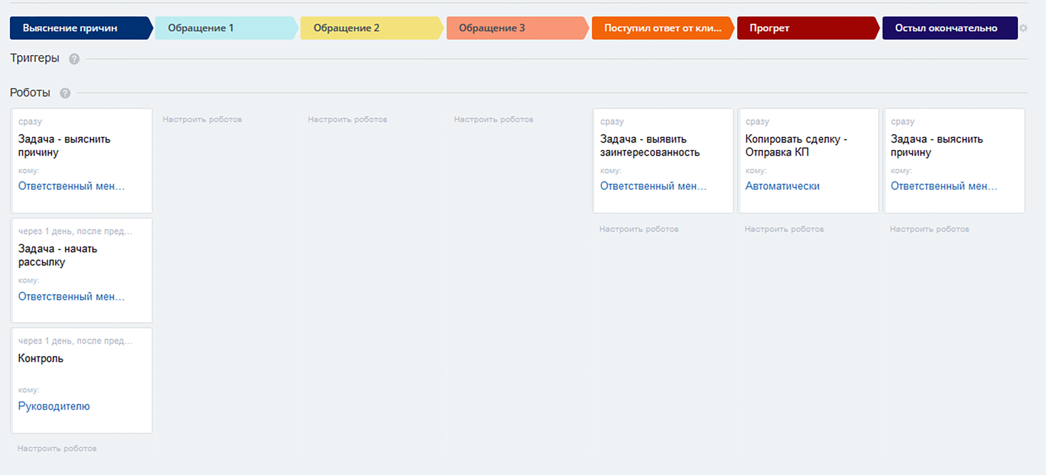
Task: Select the Остыл окончательно stage
Action: (x=950, y=28)
